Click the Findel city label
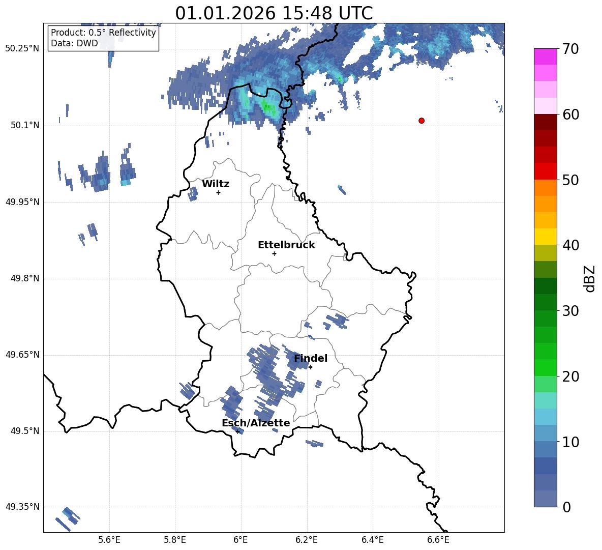 [x=311, y=358]
